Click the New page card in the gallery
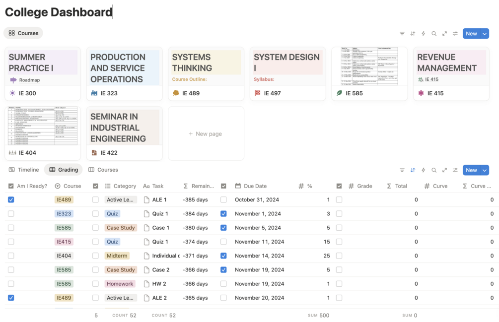Viewport: 499px width, 322px height. pos(206,134)
